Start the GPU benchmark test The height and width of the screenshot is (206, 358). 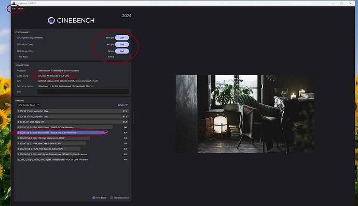(122, 38)
